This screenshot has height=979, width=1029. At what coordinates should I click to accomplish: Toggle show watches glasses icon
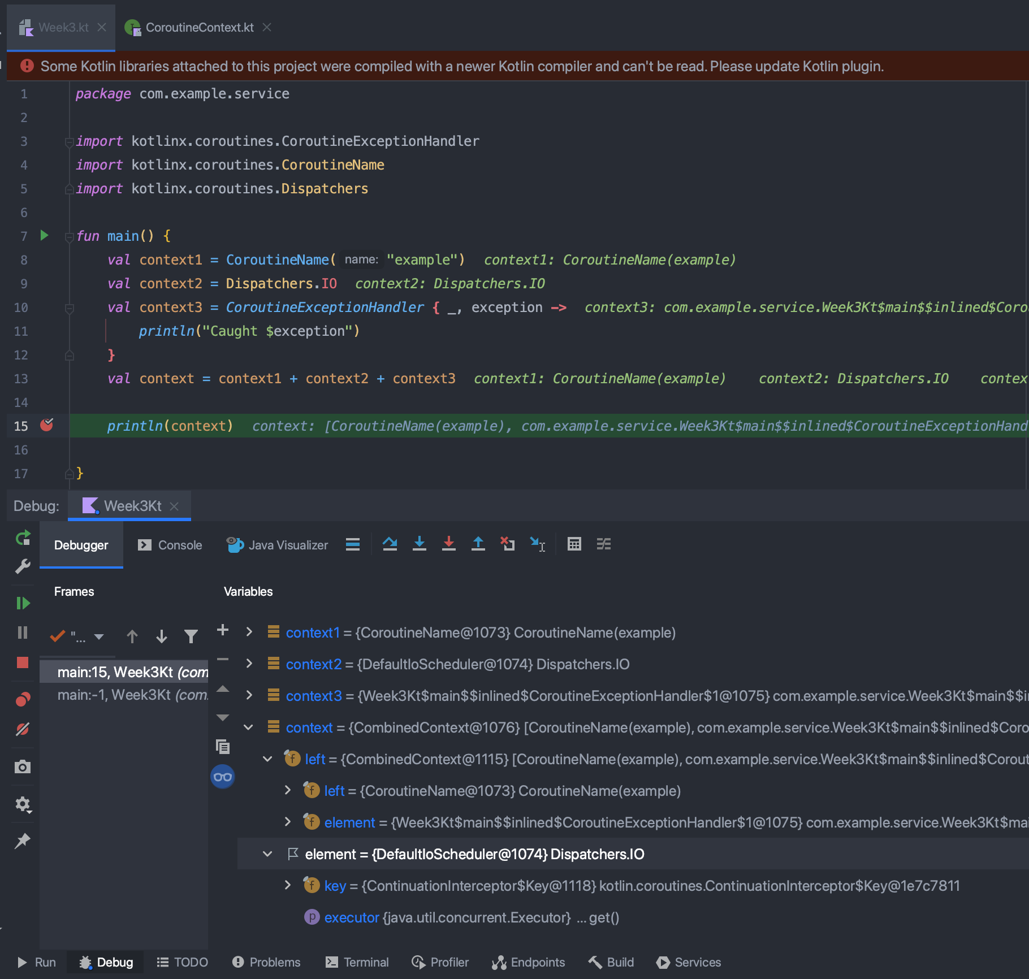(223, 777)
